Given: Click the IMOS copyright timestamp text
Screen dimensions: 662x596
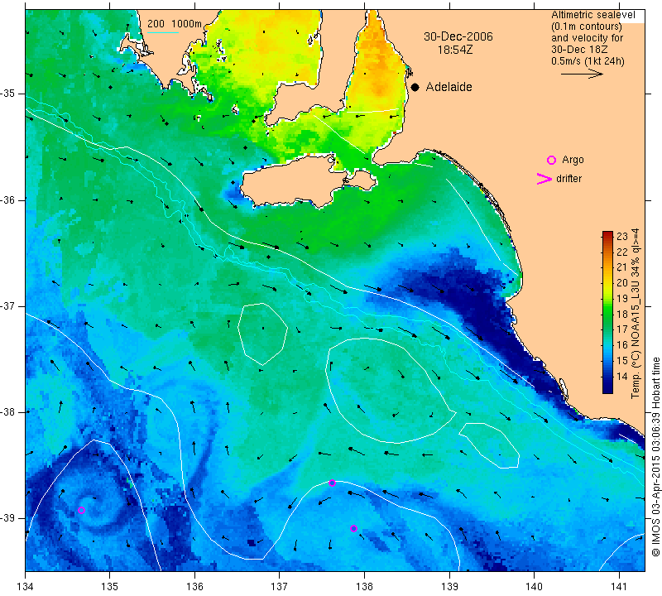Looking at the screenshot, I should coord(655,457).
